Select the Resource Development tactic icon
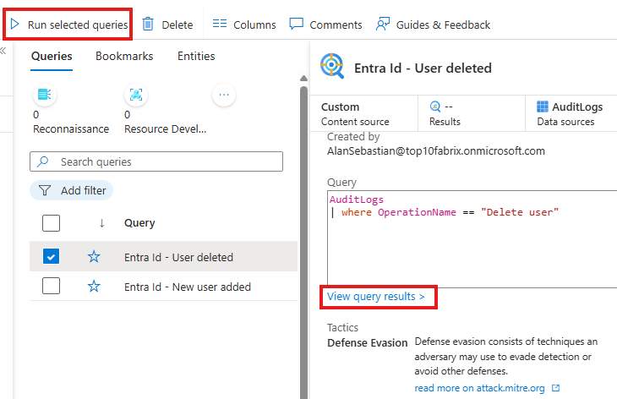The width and height of the screenshot is (617, 399). 136,95
